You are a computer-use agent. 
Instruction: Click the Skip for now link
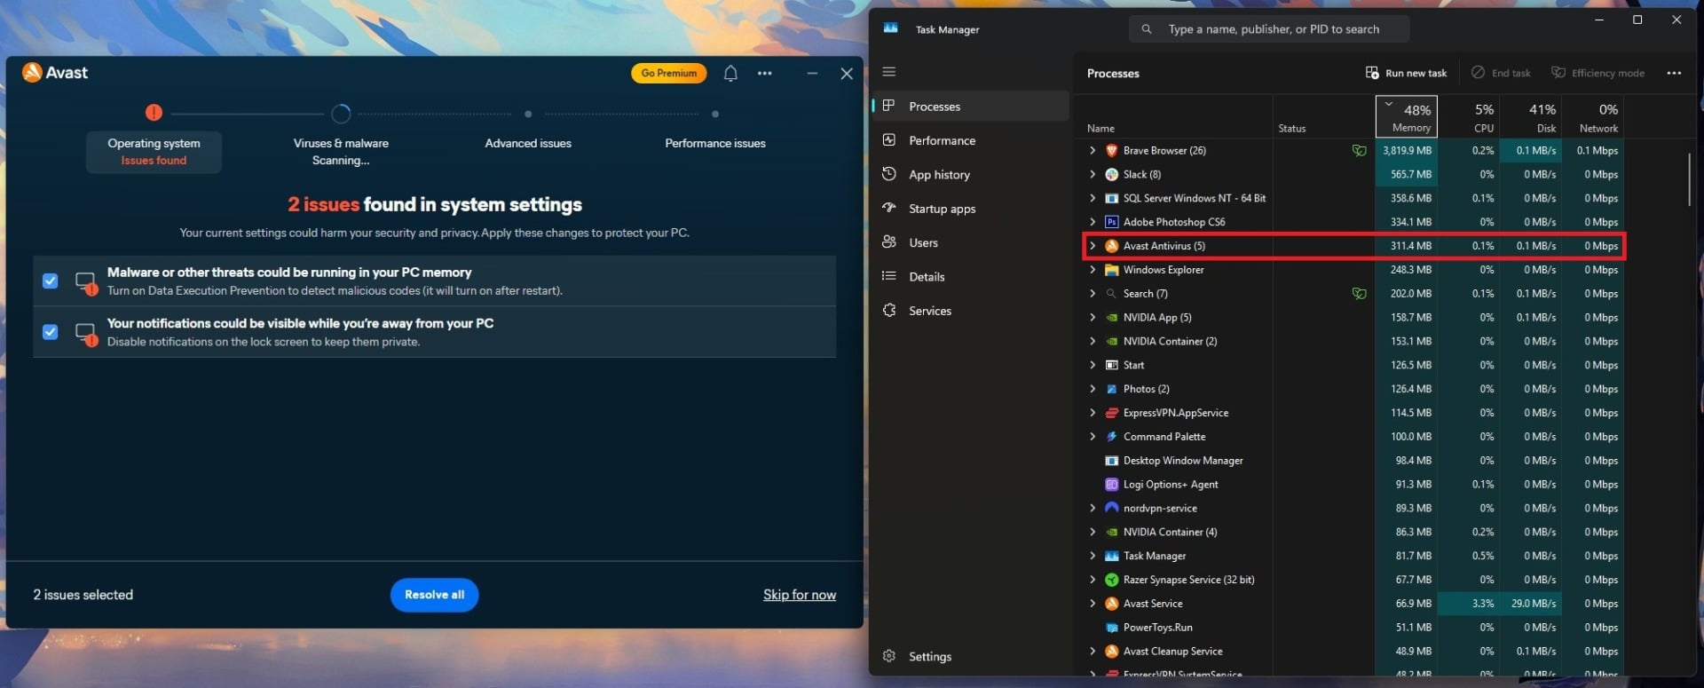(799, 595)
